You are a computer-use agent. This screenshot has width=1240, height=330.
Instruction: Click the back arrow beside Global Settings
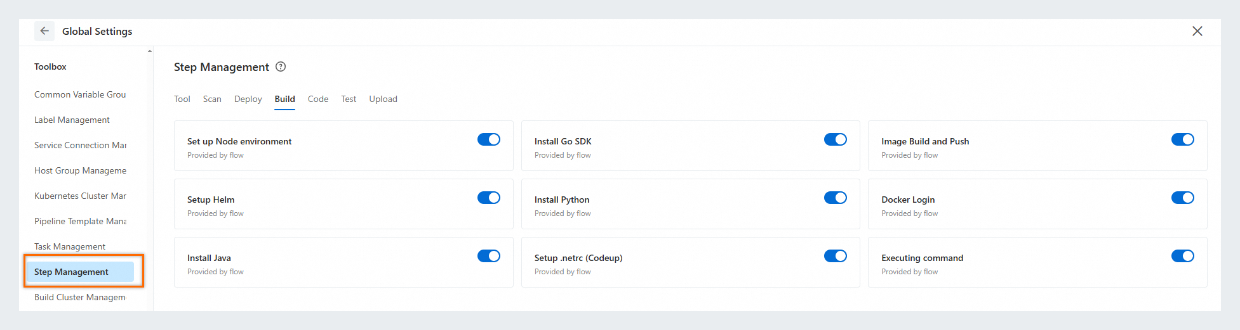click(x=44, y=31)
